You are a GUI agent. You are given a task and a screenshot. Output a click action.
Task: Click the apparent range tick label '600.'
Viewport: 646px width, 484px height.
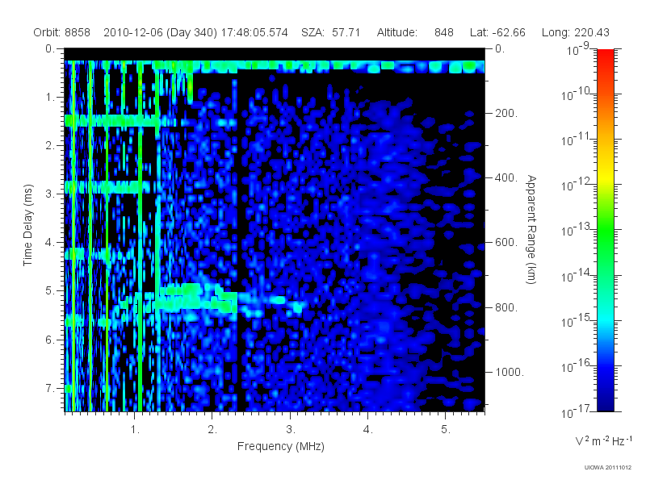[x=506, y=243]
